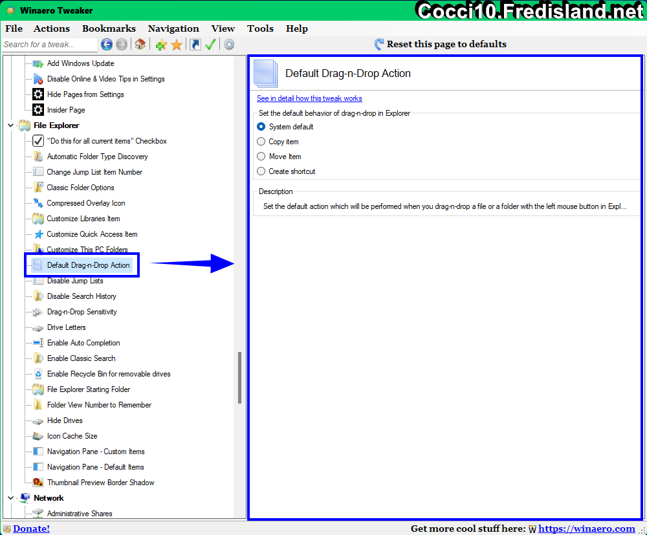
Task: Select the System default radio option
Action: coord(261,127)
